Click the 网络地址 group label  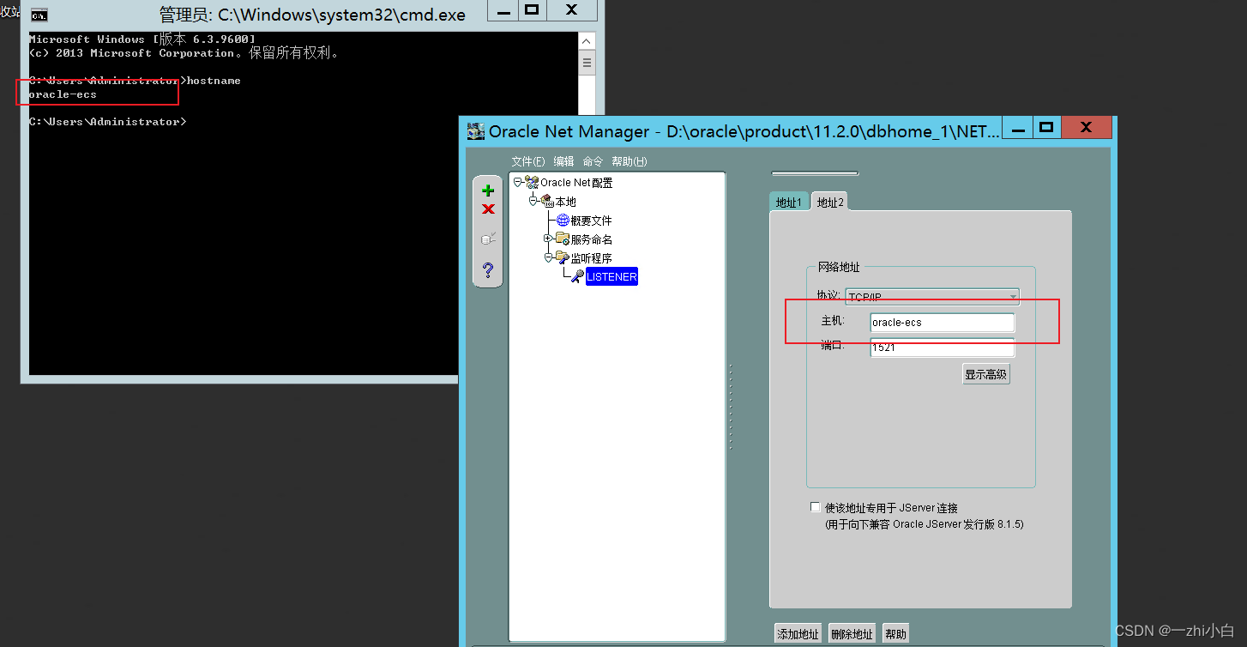(x=839, y=268)
